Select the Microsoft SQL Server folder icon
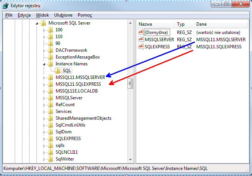This screenshot has width=252, height=176. (x=44, y=23)
